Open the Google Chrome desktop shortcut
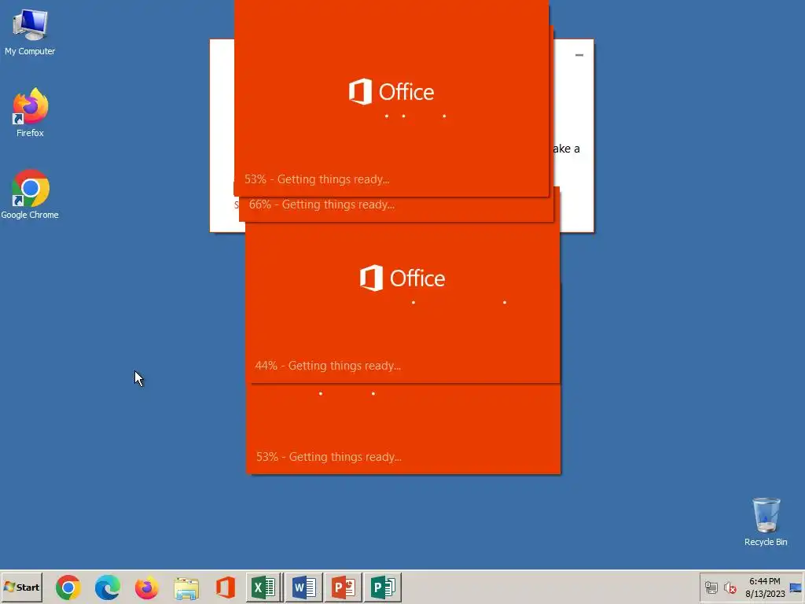 tap(30, 195)
